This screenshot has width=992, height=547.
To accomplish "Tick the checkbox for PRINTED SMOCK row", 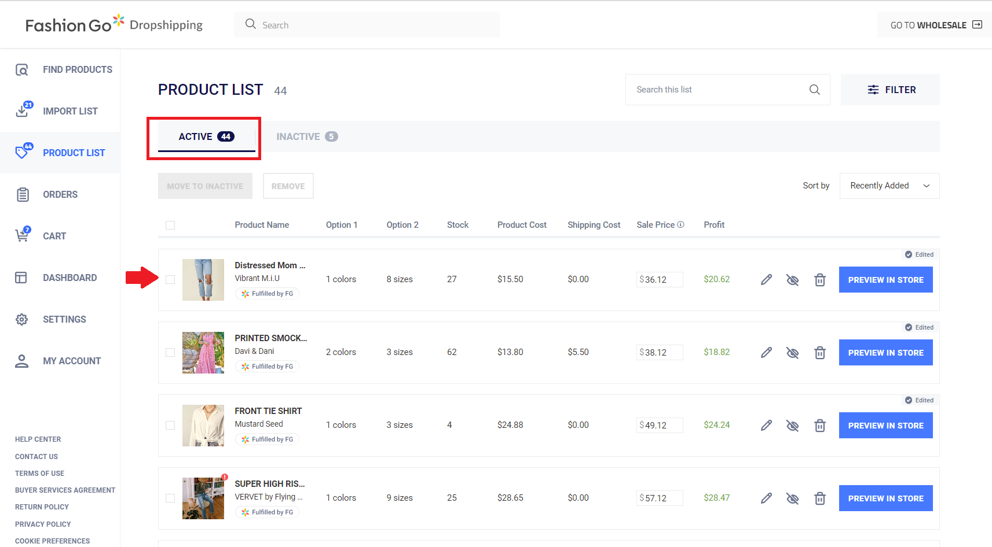I will tap(170, 353).
